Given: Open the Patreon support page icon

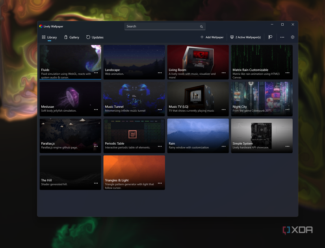Looking at the screenshot, I should (270, 37).
